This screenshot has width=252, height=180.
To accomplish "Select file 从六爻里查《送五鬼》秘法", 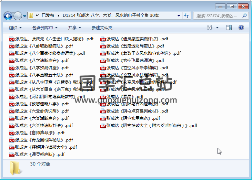I will (51, 89).
